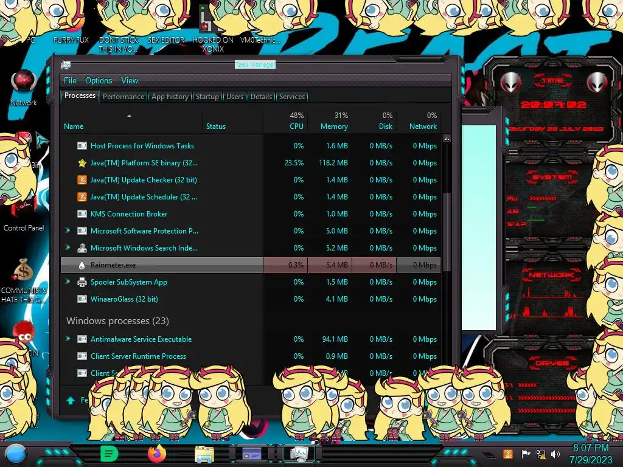This screenshot has height=467, width=623.
Task: Click the Microsoft Software Protection process icon
Action: pyautogui.click(x=82, y=230)
